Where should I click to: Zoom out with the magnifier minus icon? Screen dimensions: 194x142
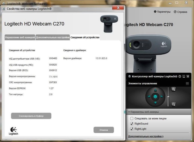(x=173, y=104)
